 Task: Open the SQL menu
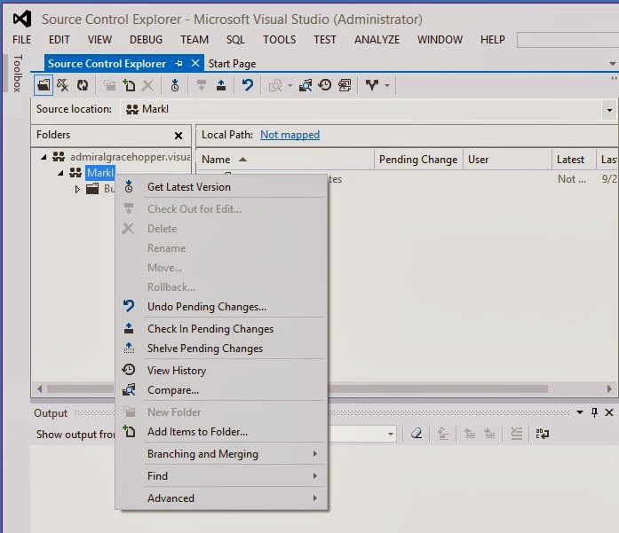tap(235, 40)
